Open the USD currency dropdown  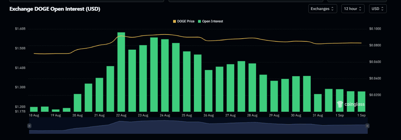pyautogui.click(x=378, y=9)
